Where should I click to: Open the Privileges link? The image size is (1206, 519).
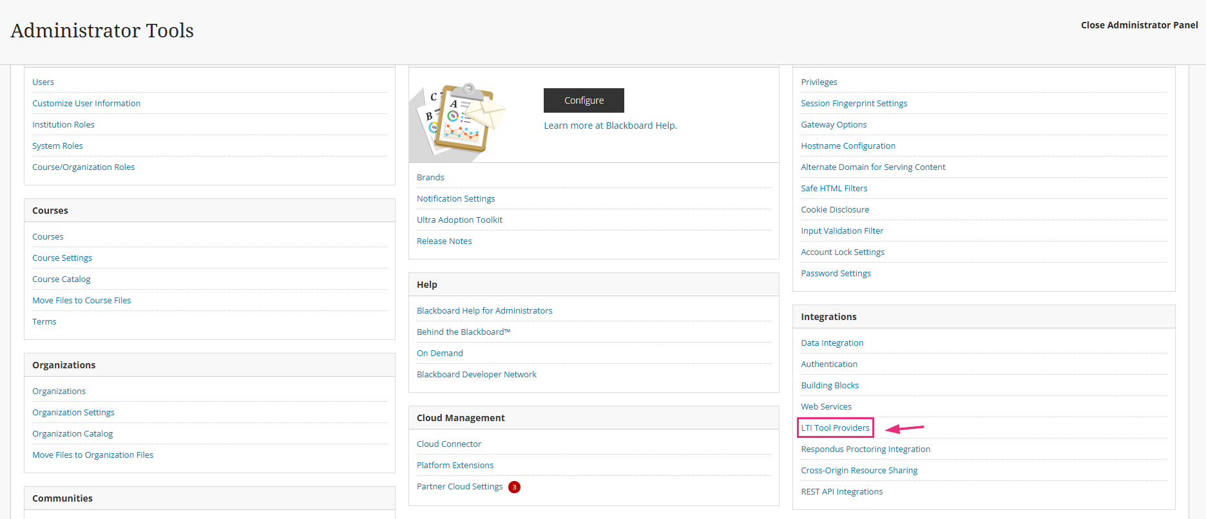click(819, 82)
